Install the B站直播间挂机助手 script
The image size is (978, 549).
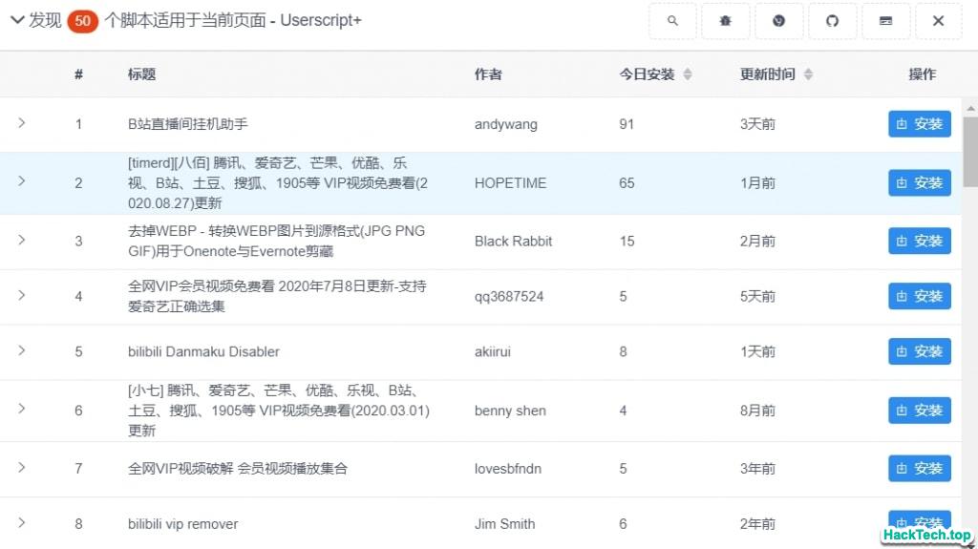tap(919, 124)
